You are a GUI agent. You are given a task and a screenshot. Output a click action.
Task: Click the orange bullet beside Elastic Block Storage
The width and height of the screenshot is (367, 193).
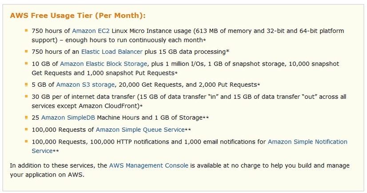(x=26, y=64)
